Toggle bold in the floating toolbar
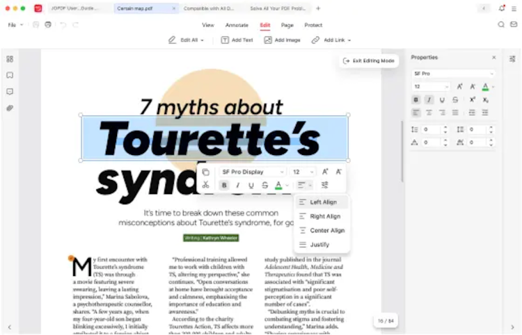522x335 pixels. pyautogui.click(x=224, y=186)
